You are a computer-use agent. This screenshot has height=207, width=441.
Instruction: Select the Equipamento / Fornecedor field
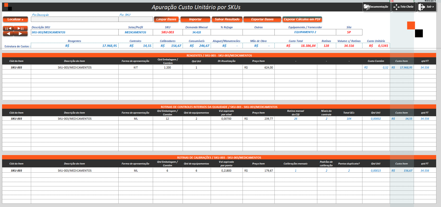305,32
